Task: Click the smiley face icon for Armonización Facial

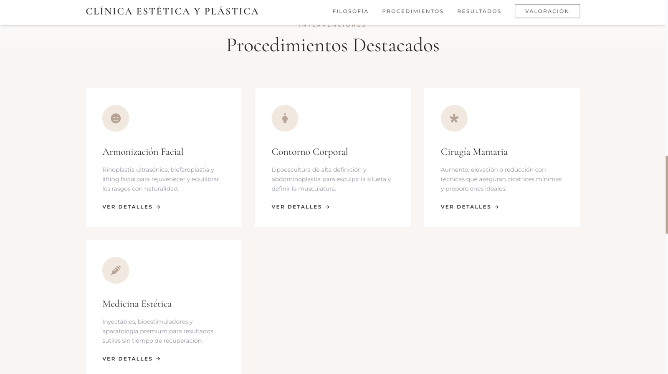Action: click(116, 118)
